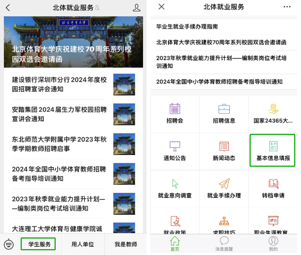Close the right panel with X icon
Image resolution: width=301 pixels, height=255 pixels.
162,7
